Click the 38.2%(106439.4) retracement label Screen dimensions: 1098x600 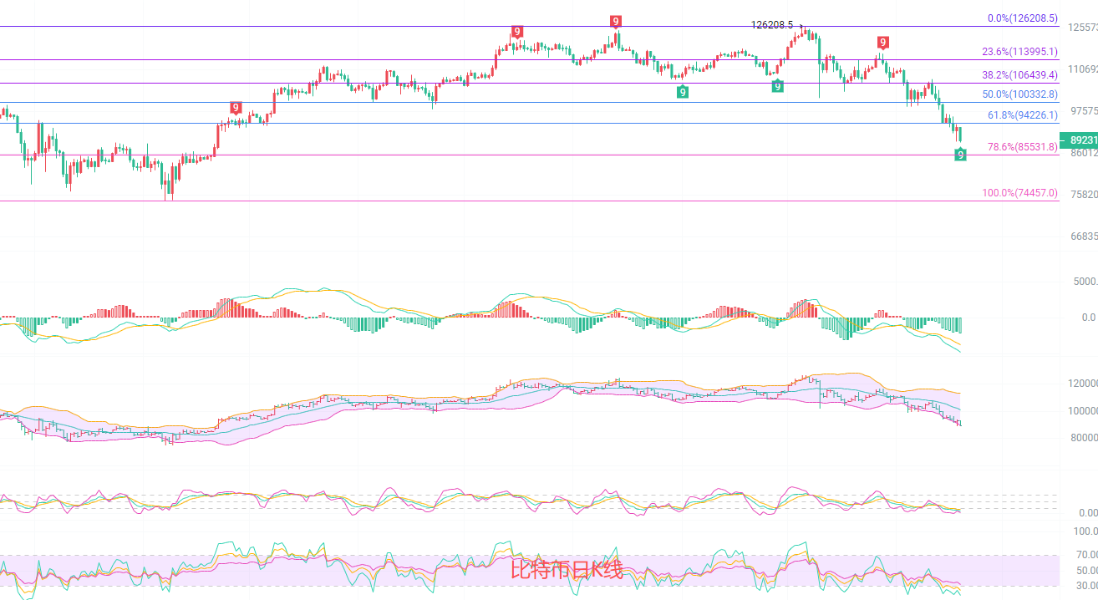1019,75
